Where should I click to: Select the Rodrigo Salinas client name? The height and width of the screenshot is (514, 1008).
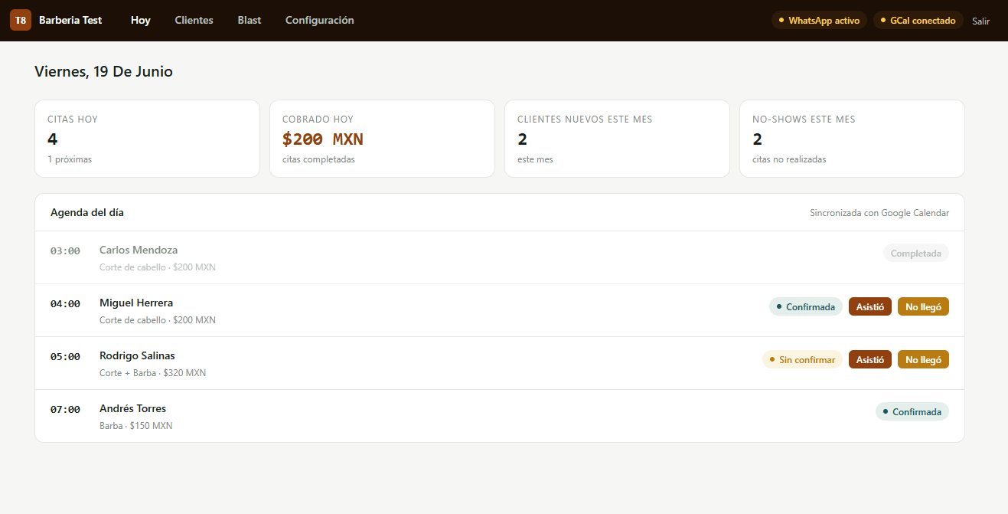(137, 355)
